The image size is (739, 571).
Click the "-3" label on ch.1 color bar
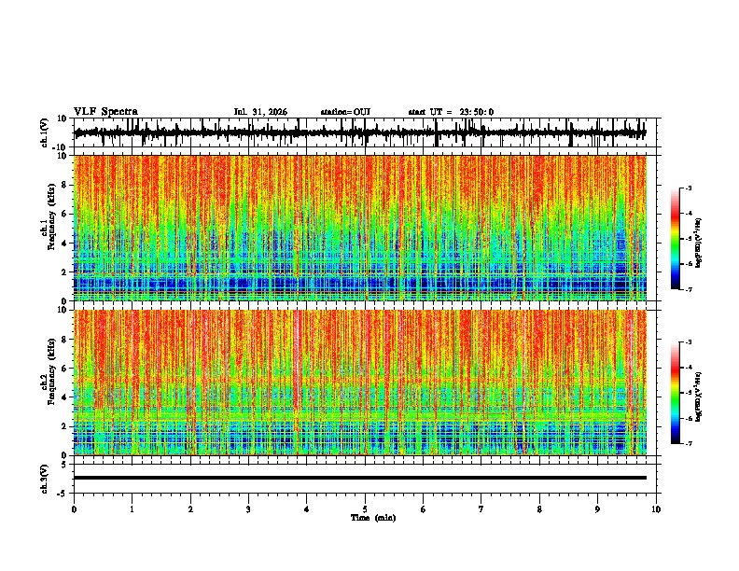689,188
